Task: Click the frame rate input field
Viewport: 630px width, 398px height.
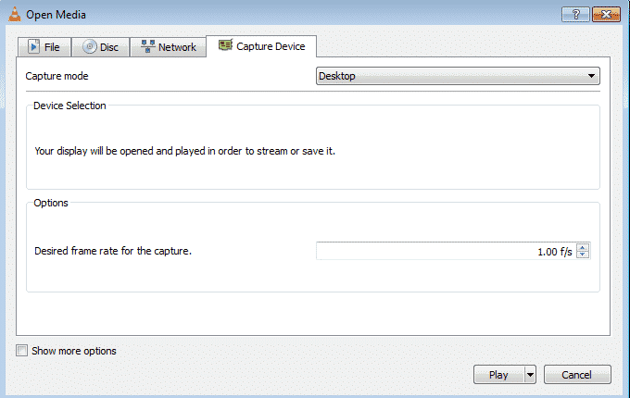Action: point(445,251)
